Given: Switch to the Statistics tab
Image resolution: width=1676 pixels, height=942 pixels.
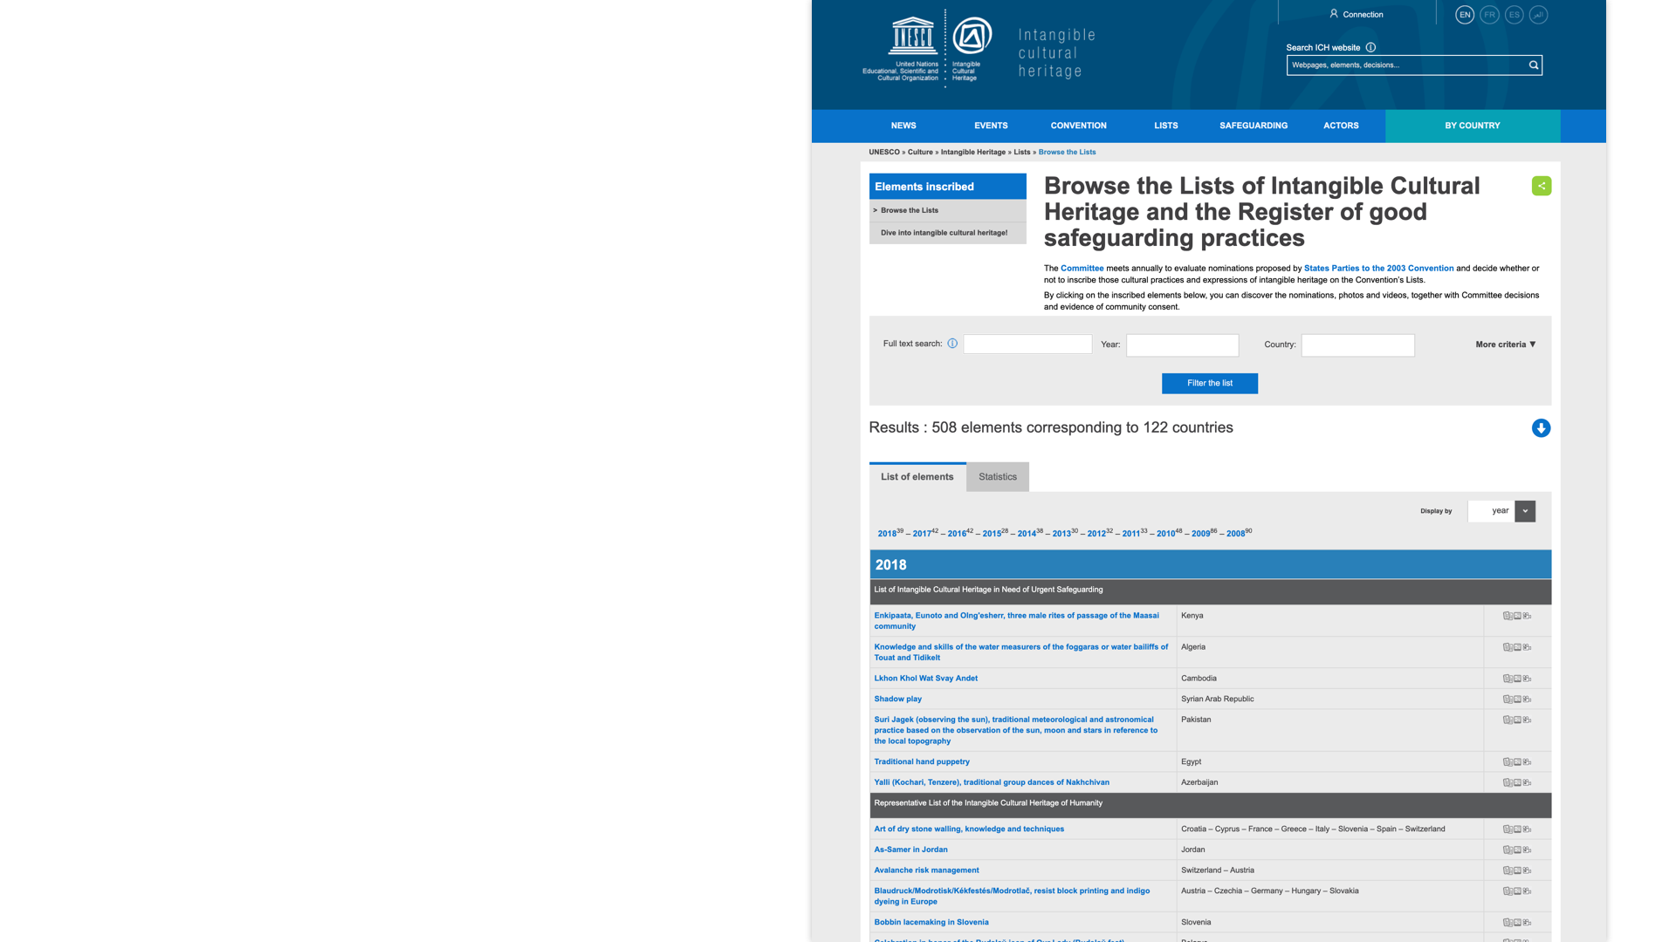Looking at the screenshot, I should pyautogui.click(x=997, y=477).
